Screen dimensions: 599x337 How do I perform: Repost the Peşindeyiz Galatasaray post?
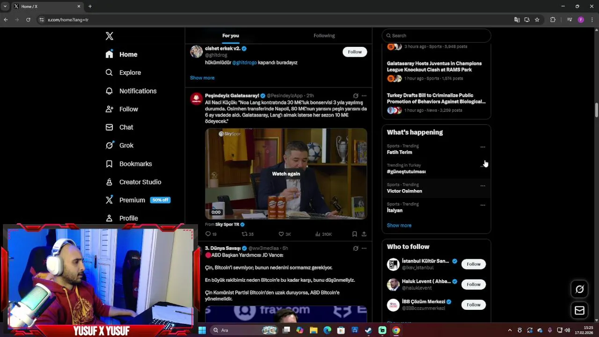point(248,234)
